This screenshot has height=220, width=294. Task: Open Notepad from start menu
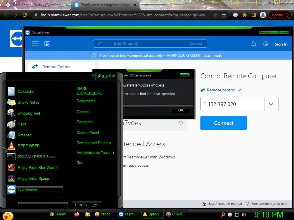25,135
